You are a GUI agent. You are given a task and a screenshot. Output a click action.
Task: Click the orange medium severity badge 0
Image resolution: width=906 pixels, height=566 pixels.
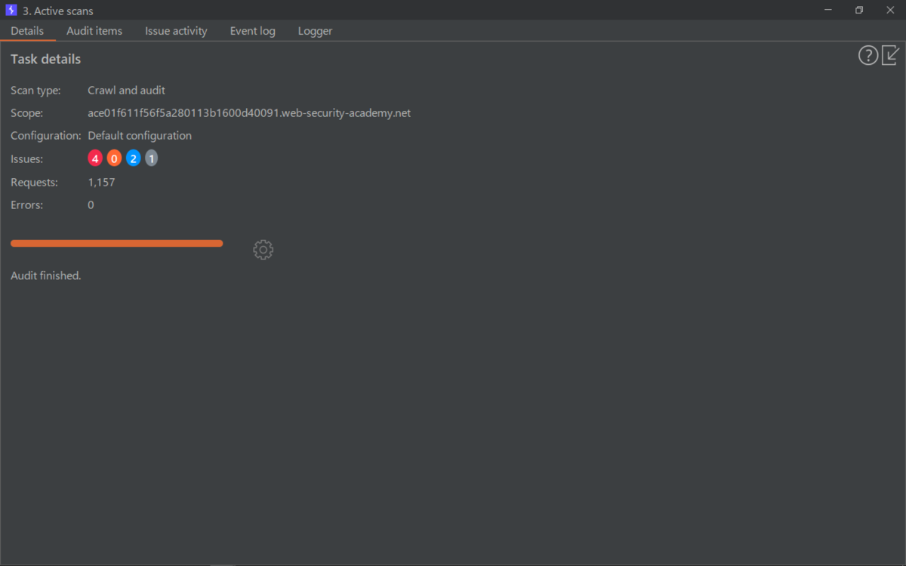[114, 158]
